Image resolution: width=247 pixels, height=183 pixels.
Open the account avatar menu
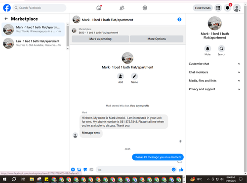237,8
